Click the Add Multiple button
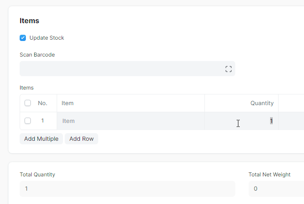 pyautogui.click(x=42, y=139)
